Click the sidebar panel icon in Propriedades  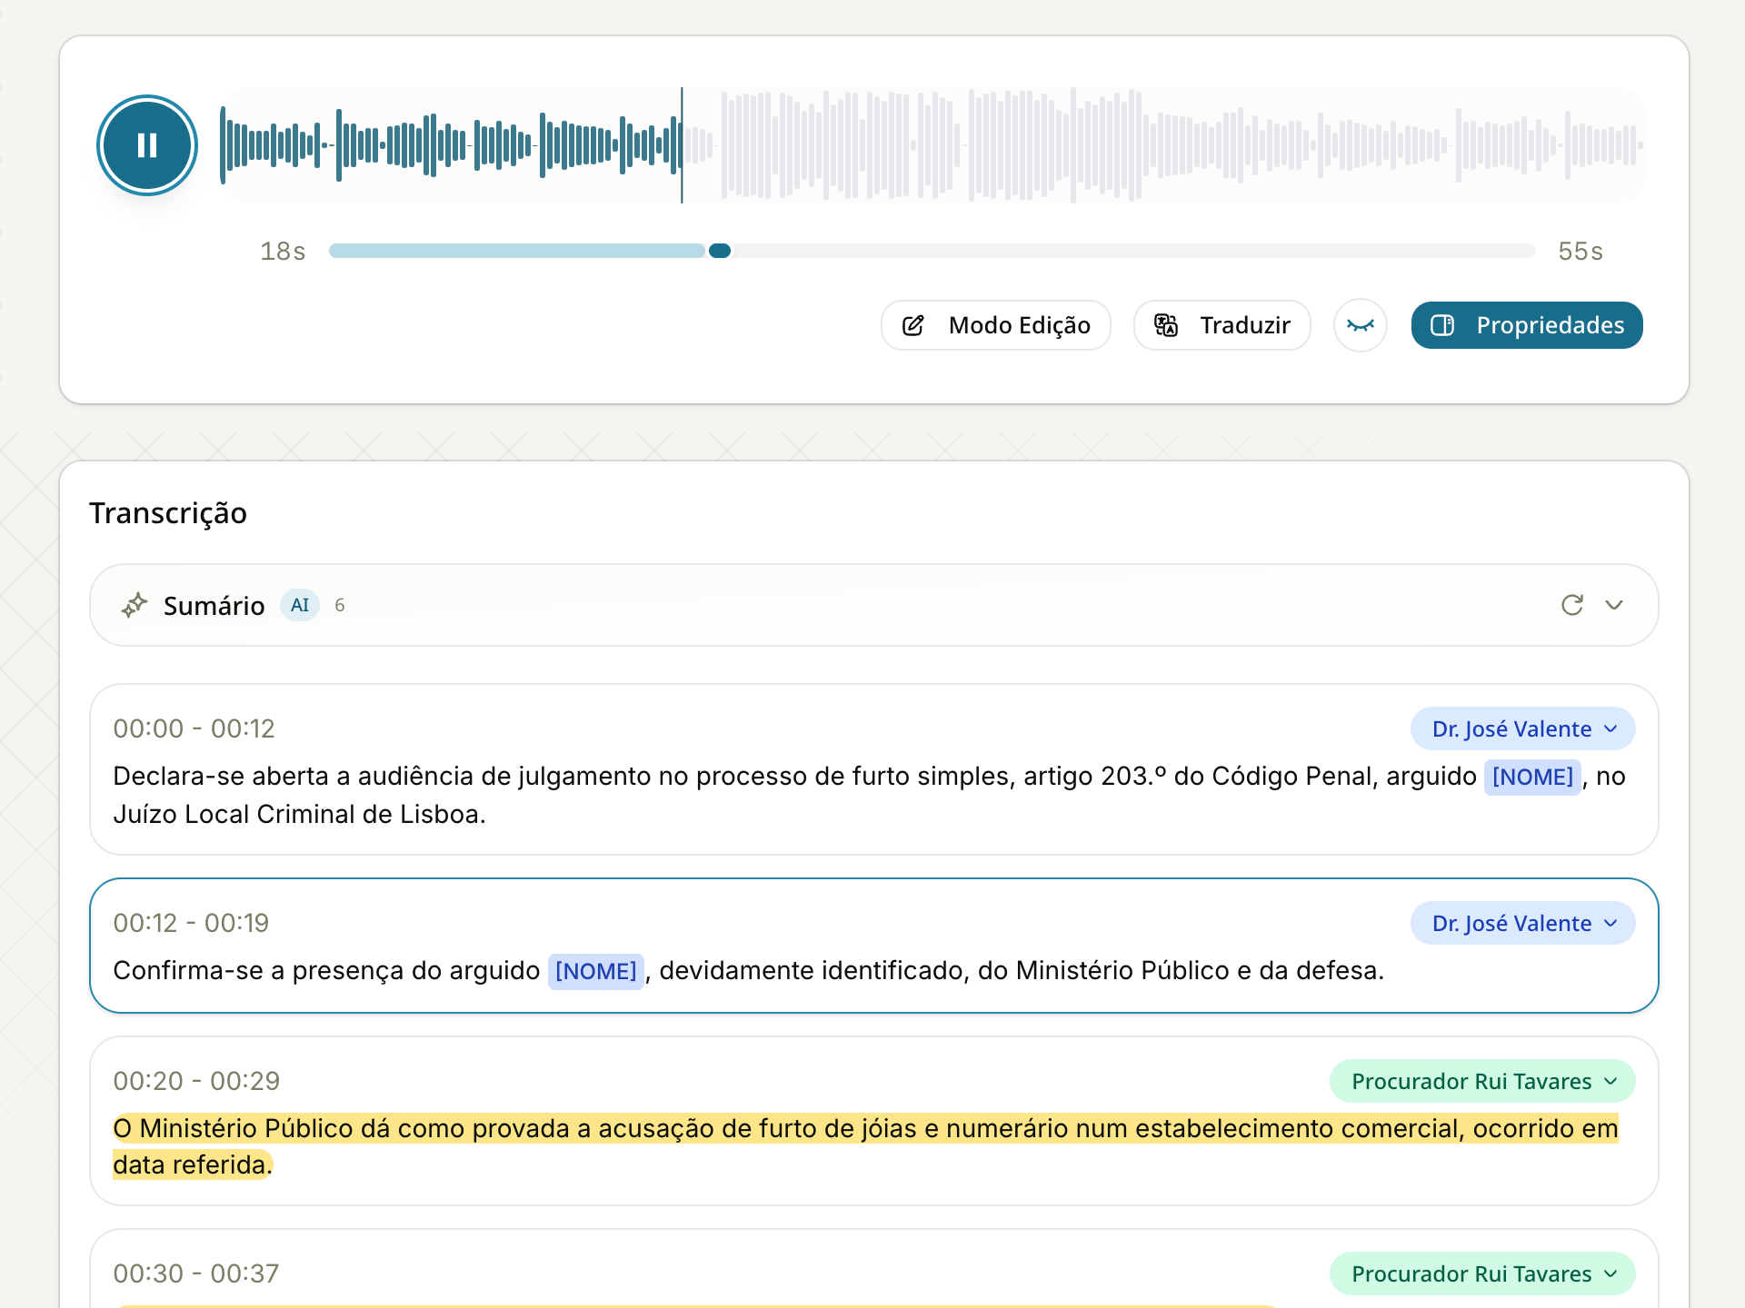tap(1442, 325)
